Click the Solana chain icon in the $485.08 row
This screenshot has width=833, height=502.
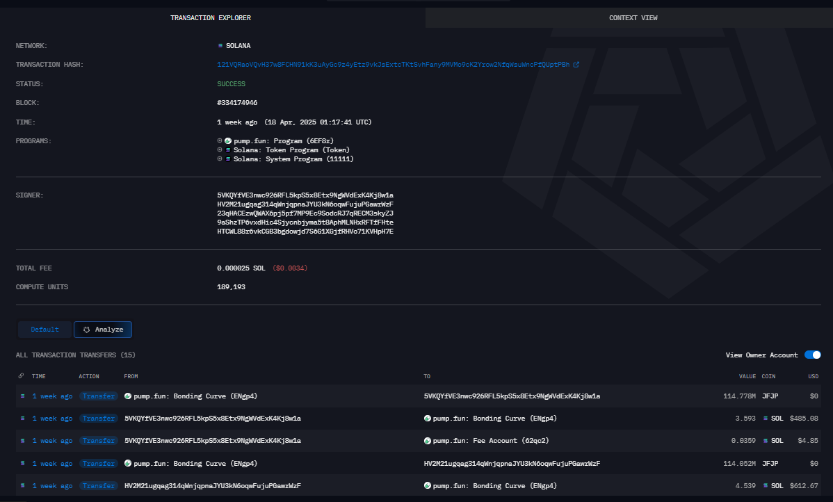pos(22,419)
